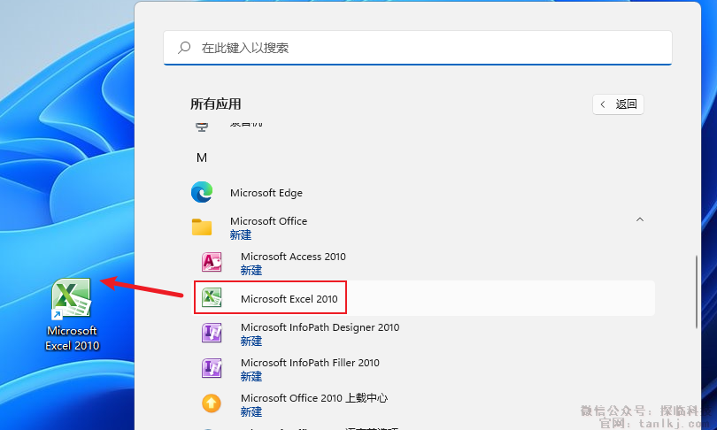Click the Microsoft Access 2010 label

click(293, 257)
